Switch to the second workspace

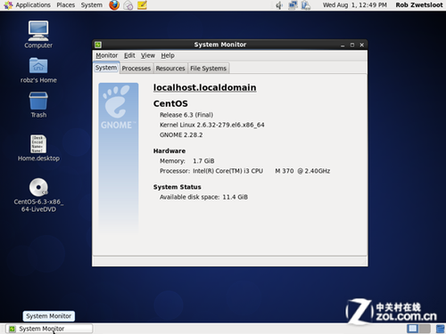[425, 329]
